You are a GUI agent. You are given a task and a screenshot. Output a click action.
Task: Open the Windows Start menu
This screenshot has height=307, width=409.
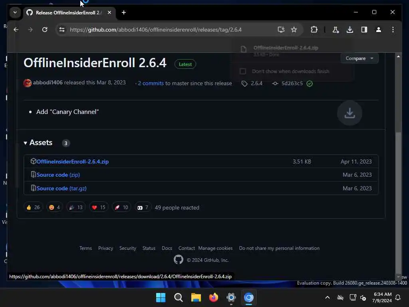pos(161,297)
